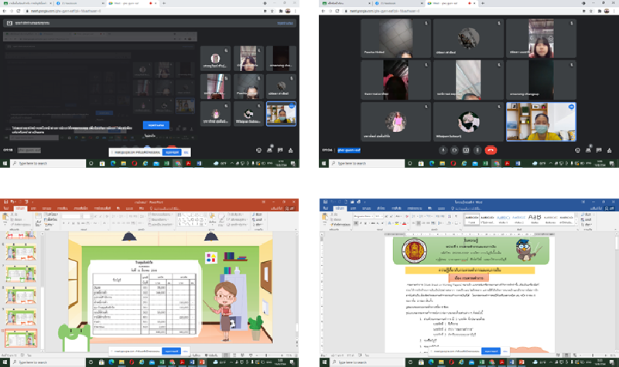
Task: Pin the masked presenter's video tile in the right Meet window
Action: coord(535,121)
